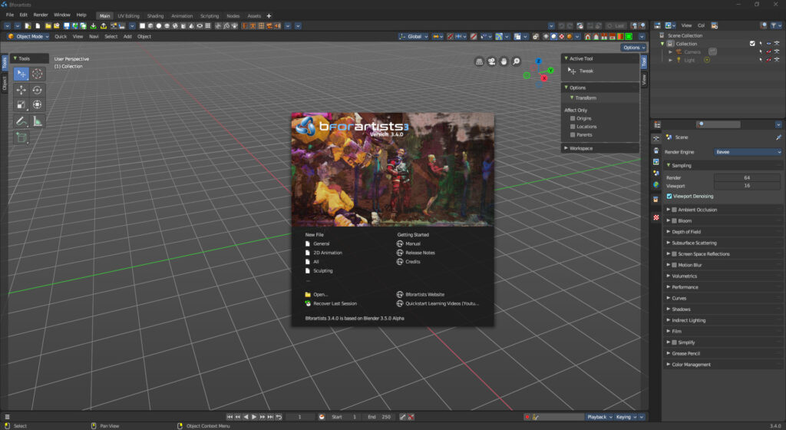Open Release Notes link

[x=420, y=253]
